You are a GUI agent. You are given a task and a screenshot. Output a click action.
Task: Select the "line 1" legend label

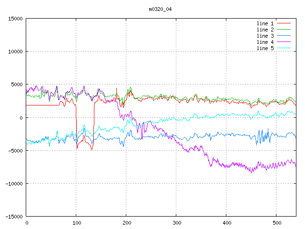pyautogui.click(x=265, y=23)
